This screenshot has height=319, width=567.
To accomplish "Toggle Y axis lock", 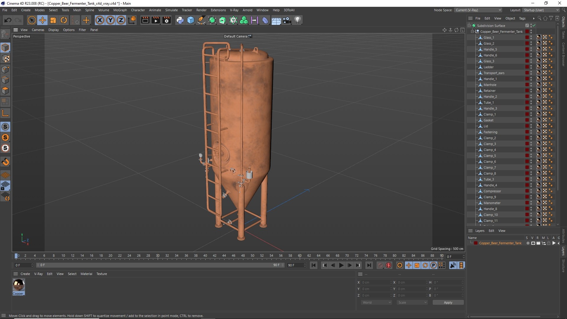I will tap(110, 20).
